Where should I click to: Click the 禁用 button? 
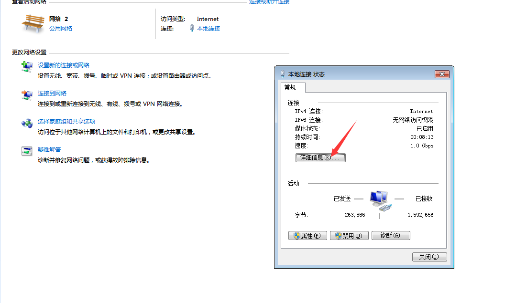click(x=349, y=235)
